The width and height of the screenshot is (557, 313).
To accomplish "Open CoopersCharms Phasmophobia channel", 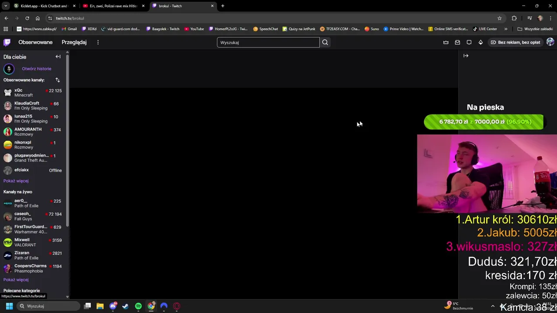I will click(x=33, y=268).
